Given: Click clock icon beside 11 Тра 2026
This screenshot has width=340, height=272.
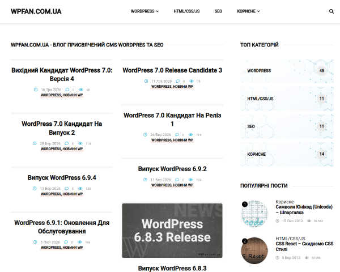Looking at the screenshot, I should tap(146, 81).
